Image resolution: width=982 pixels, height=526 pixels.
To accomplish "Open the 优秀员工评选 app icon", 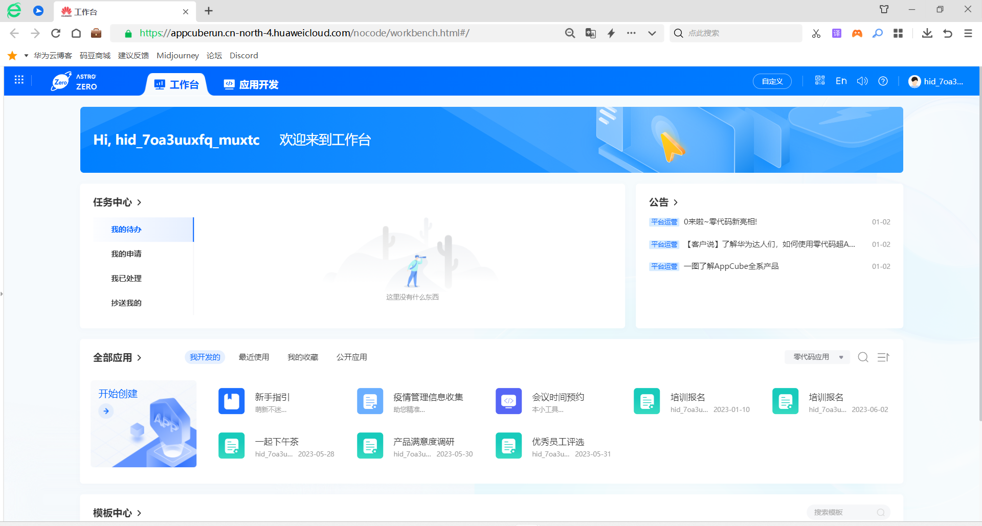I will (x=509, y=446).
